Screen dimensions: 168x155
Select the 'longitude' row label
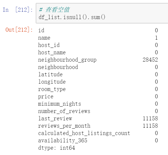pyautogui.click(x=52, y=82)
